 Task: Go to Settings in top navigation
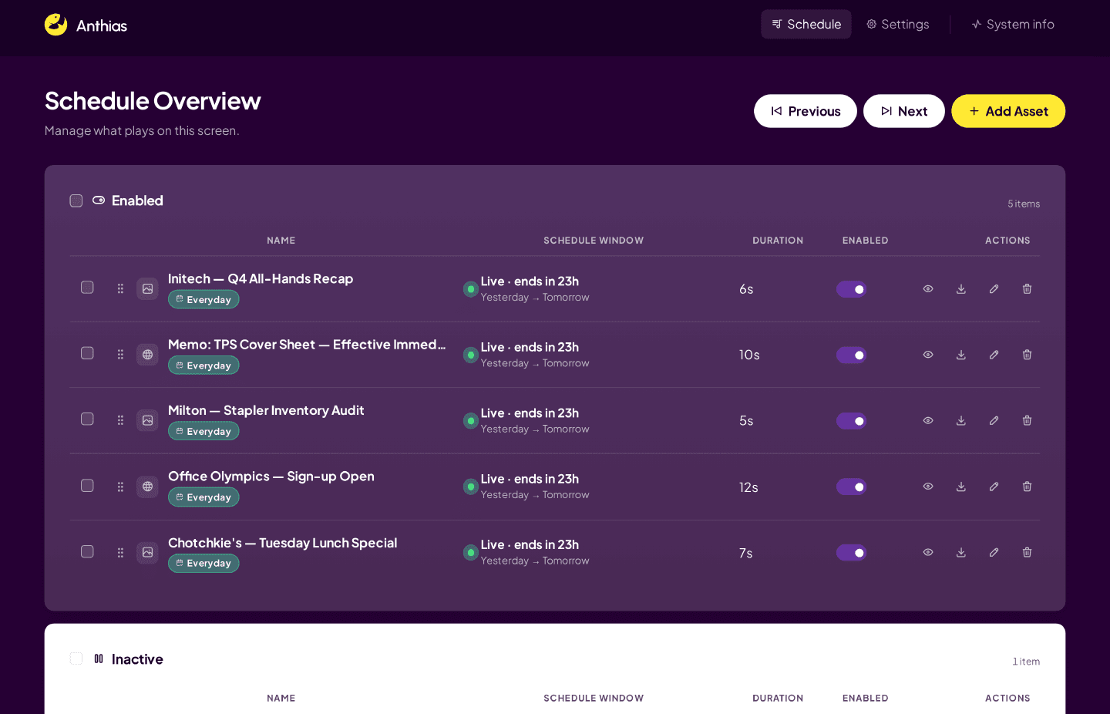click(x=898, y=25)
